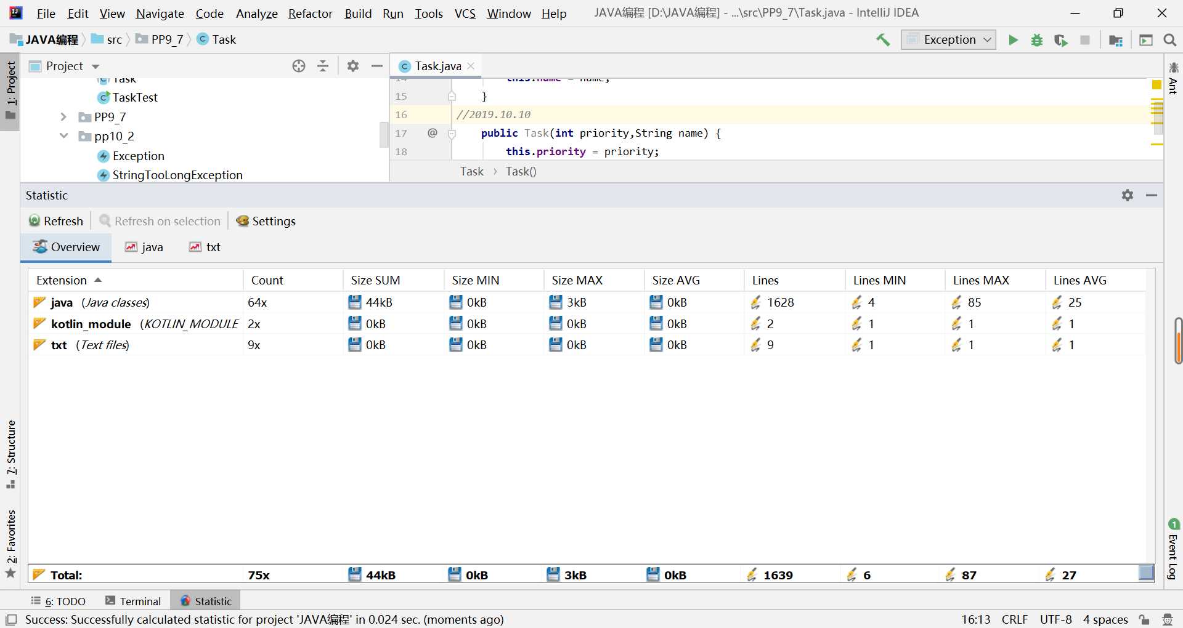Open Project panel gear settings
This screenshot has width=1183, height=628.
tap(353, 66)
